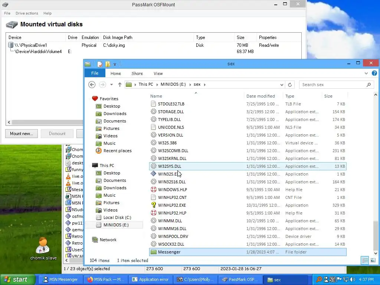Image resolution: width=380 pixels, height=285 pixels.
Task: Expand chevron after sex in path
Action: click(205, 85)
